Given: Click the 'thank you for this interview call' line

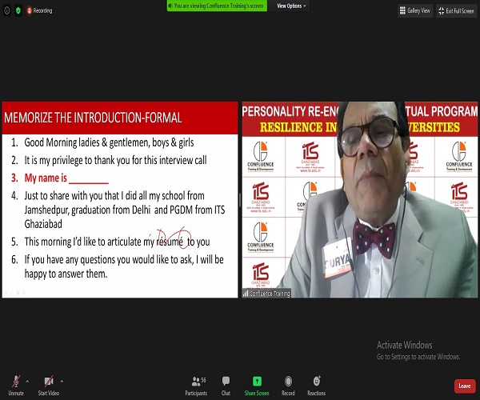Looking at the screenshot, I should 115,160.
